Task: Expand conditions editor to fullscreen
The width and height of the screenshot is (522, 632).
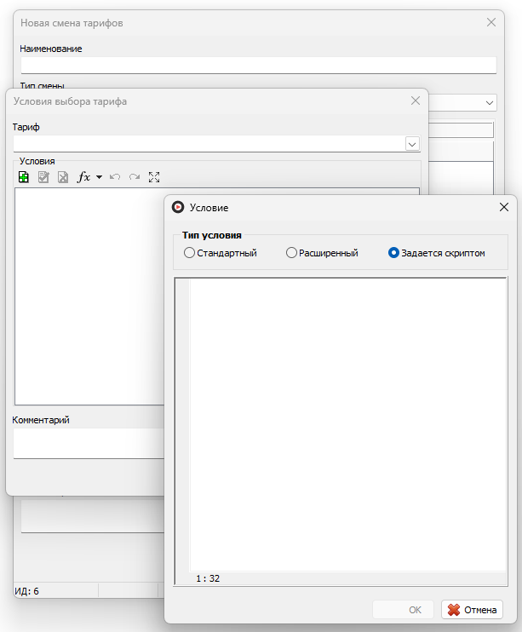Action: click(x=154, y=177)
